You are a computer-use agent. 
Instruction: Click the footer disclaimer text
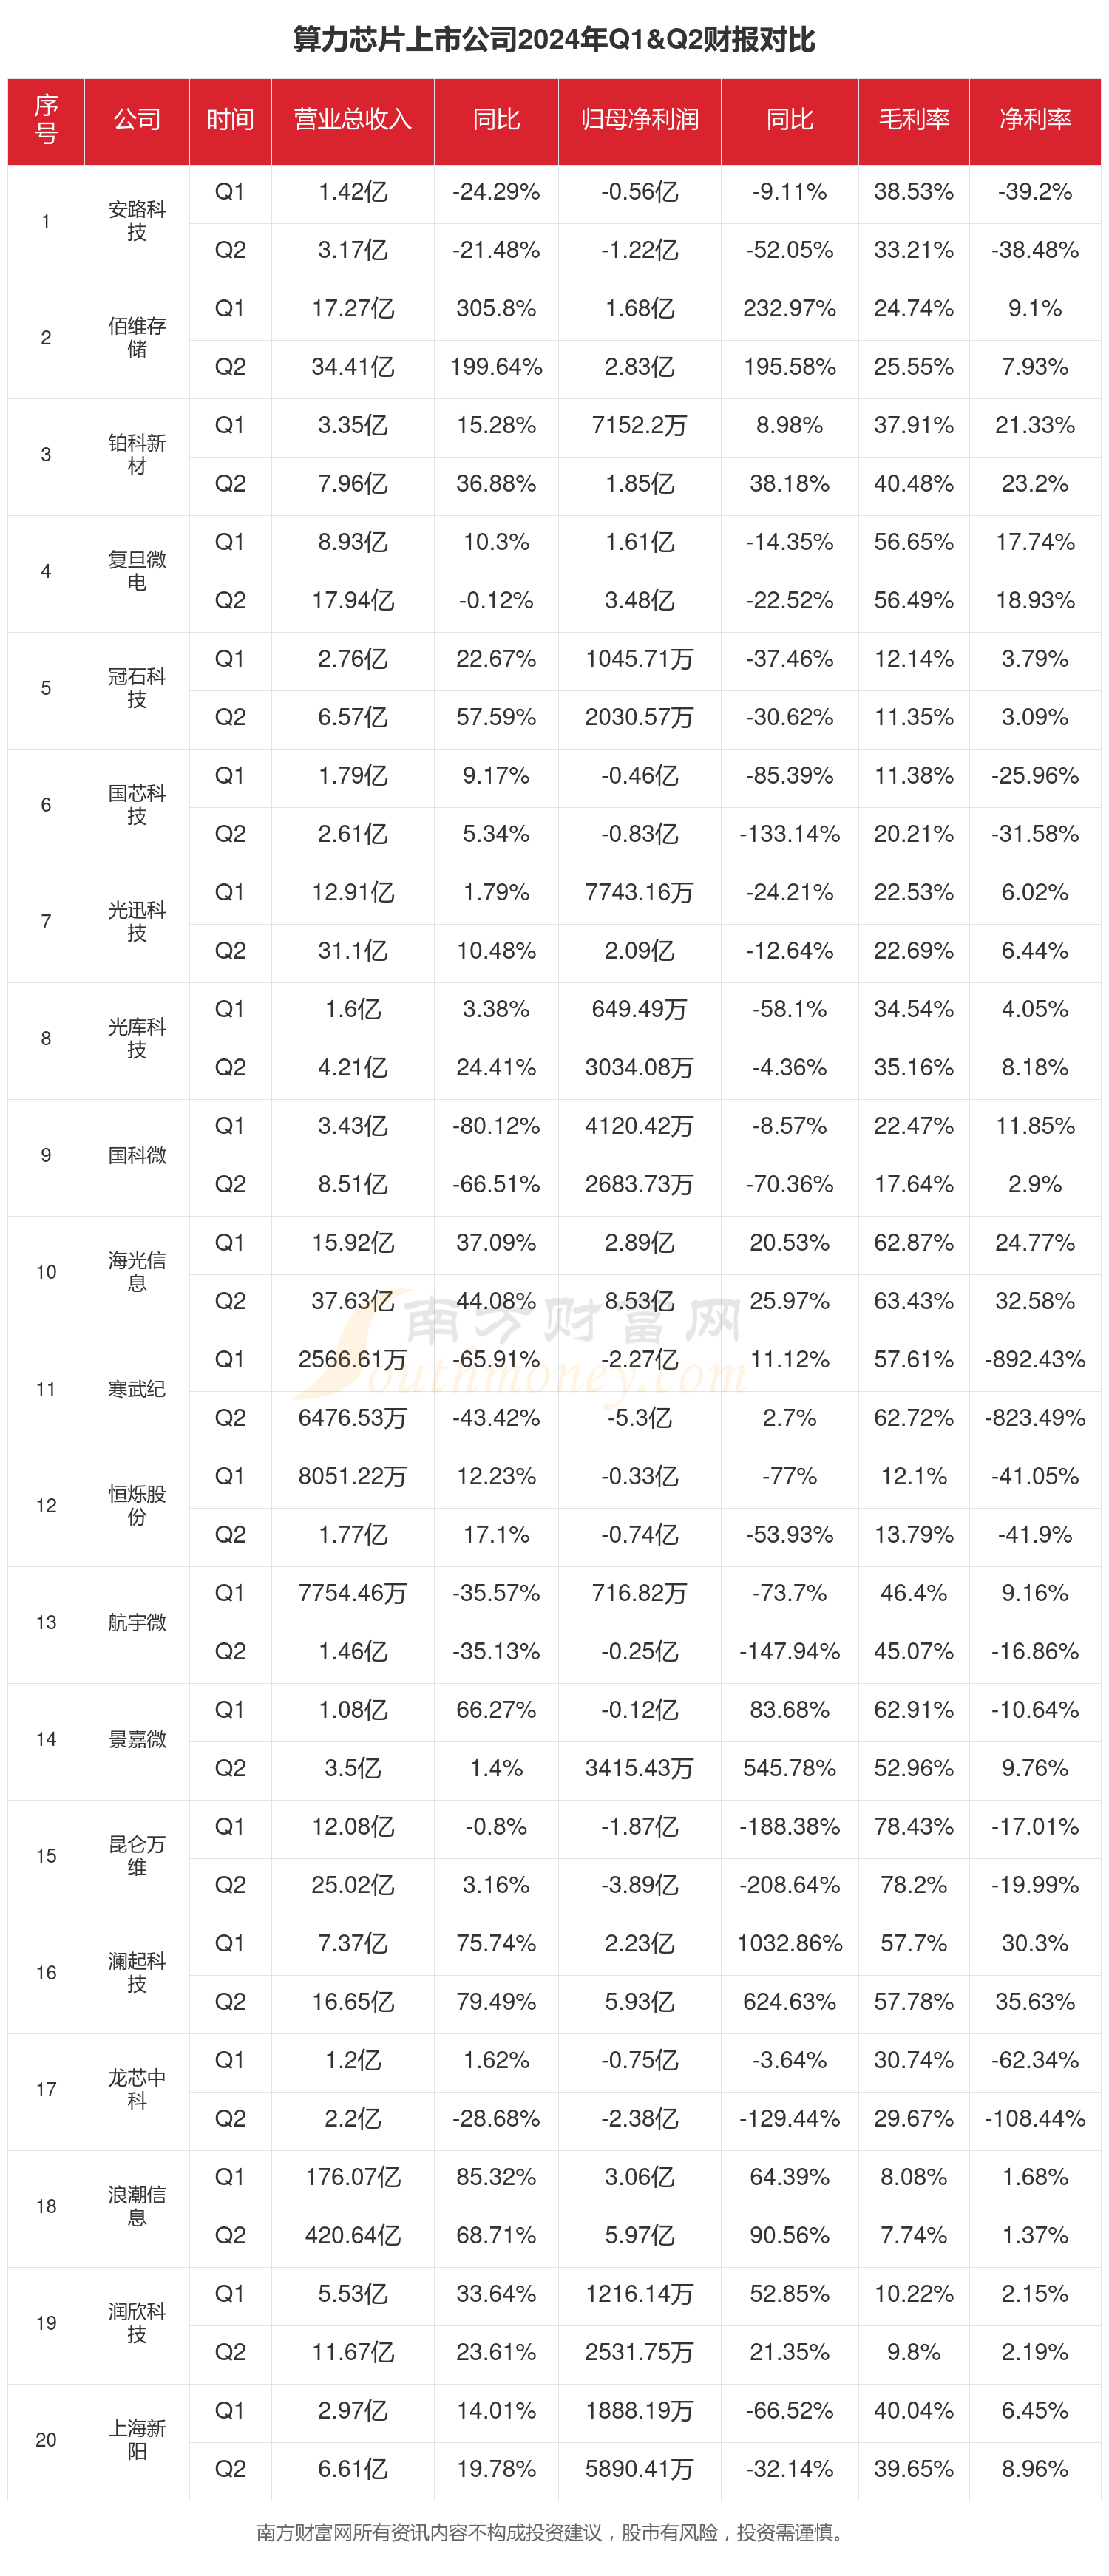554,2533
